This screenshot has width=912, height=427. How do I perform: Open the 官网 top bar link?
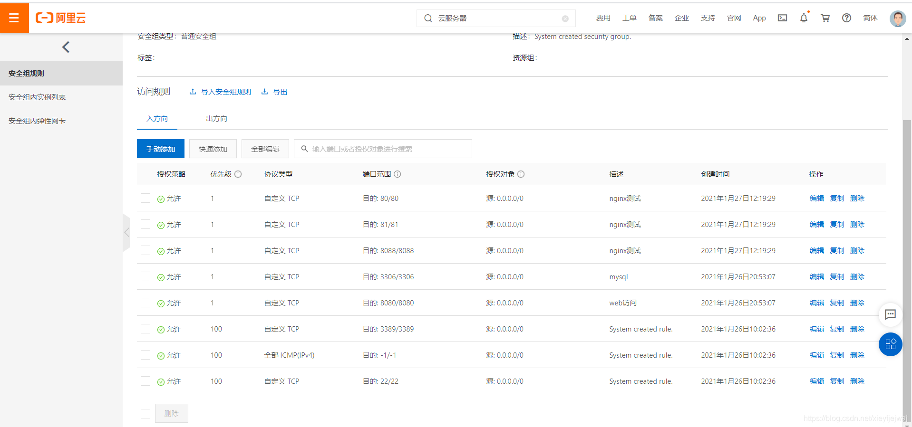click(x=734, y=18)
